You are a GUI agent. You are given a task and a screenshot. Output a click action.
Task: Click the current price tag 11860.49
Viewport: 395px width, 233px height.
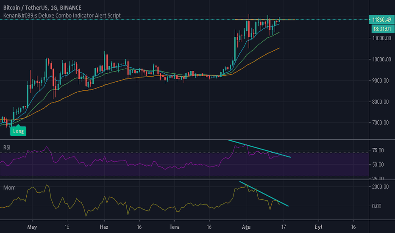[381, 19]
